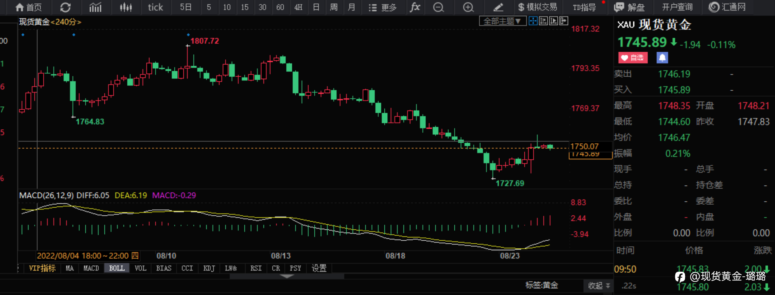This screenshot has height=295, width=775.
Task: Select the MACD indicator tab
Action: 91,268
